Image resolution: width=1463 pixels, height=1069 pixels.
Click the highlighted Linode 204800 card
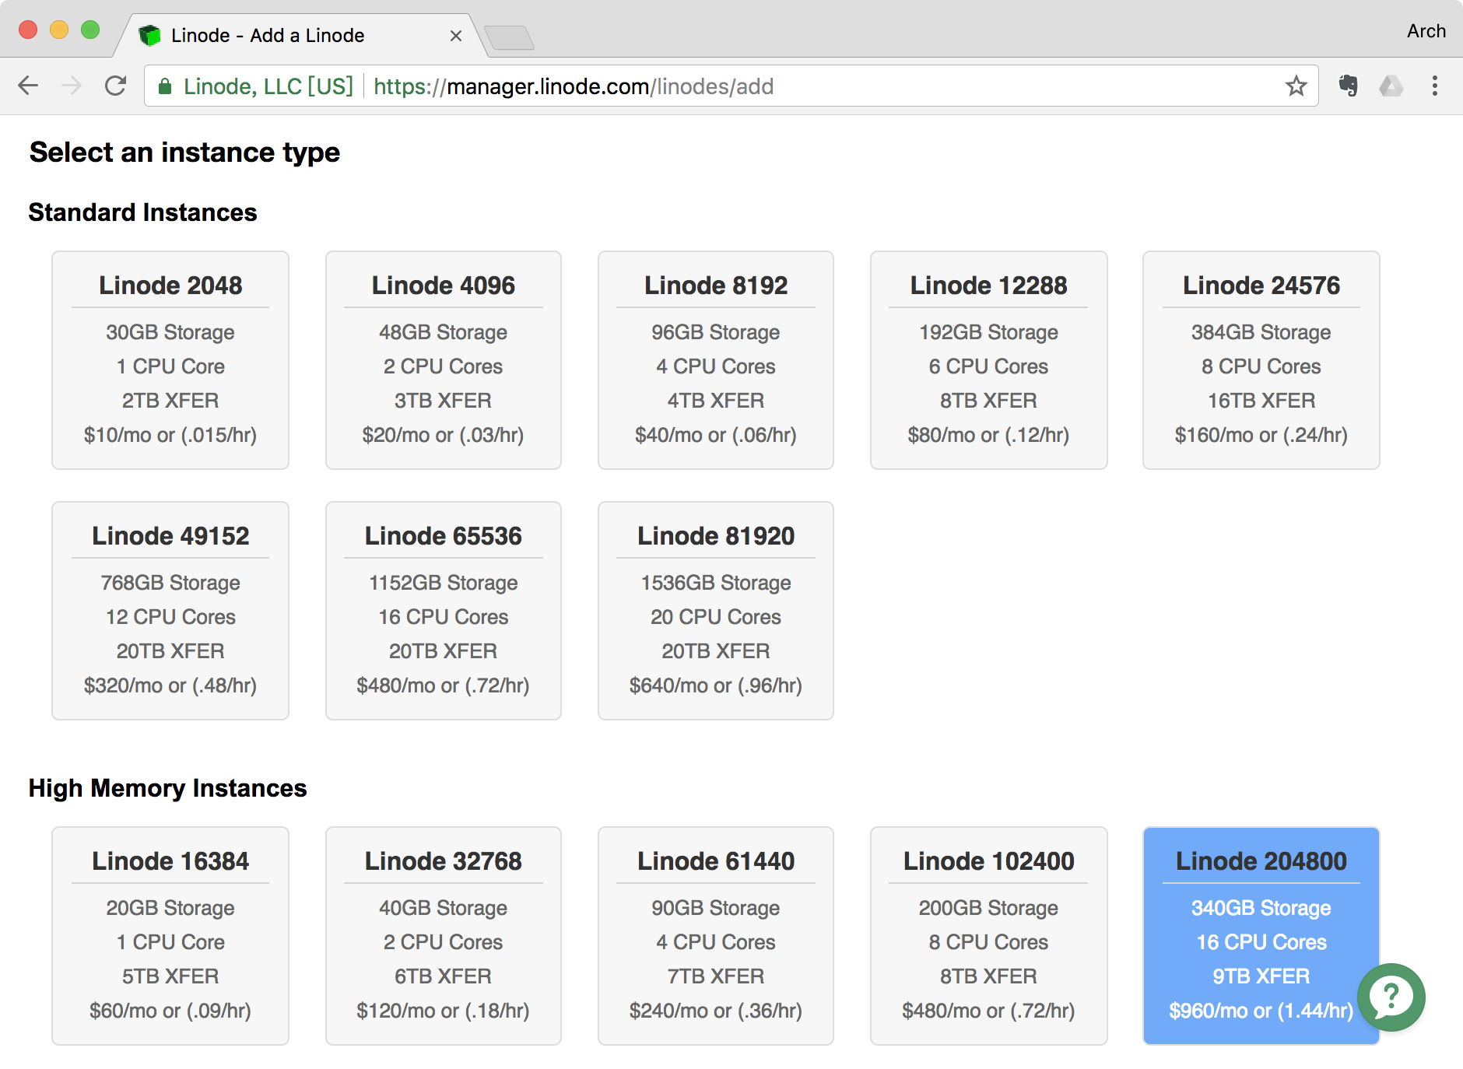click(1261, 936)
